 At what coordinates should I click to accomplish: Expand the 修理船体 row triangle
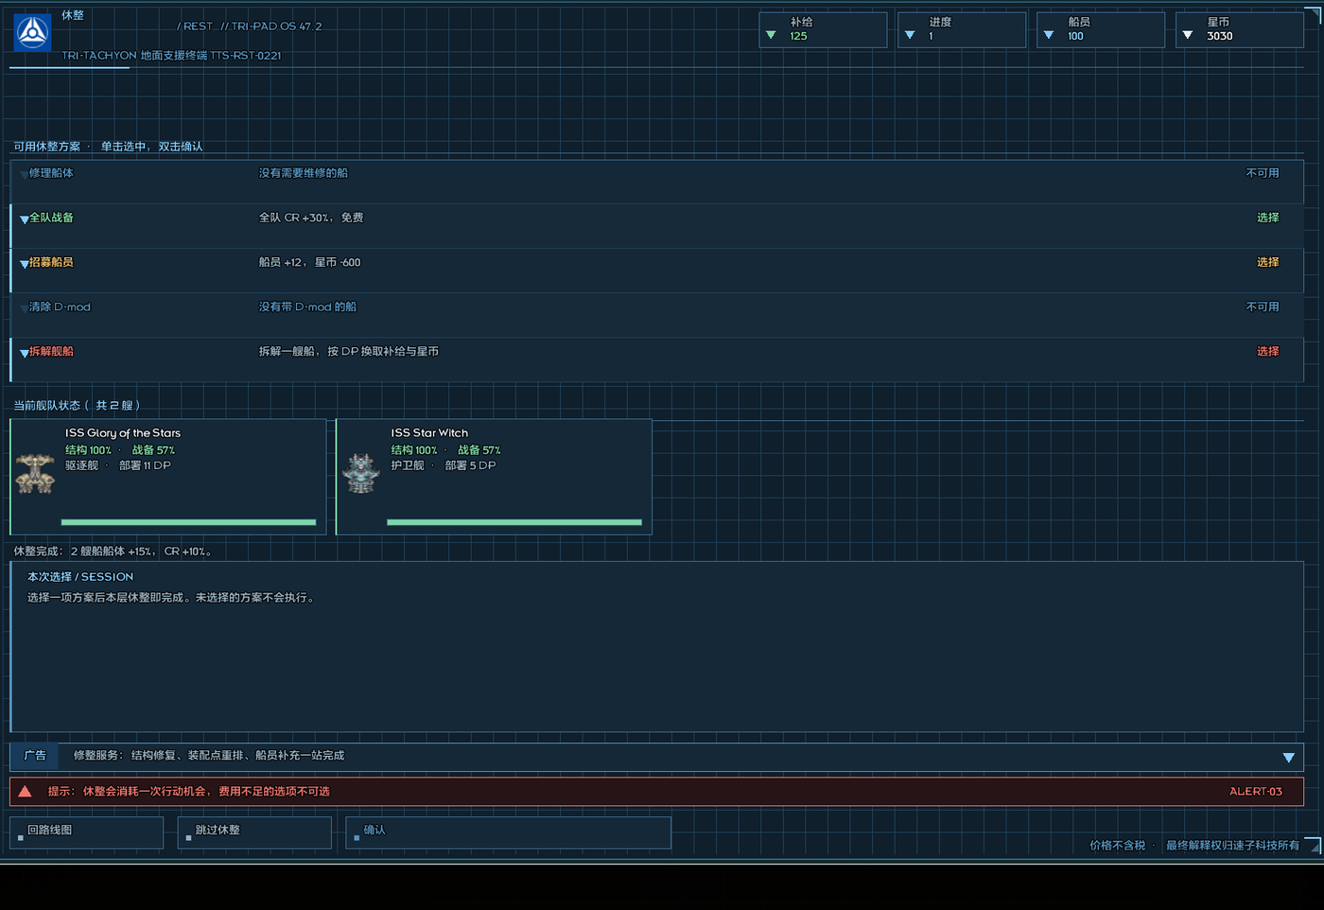[24, 175]
